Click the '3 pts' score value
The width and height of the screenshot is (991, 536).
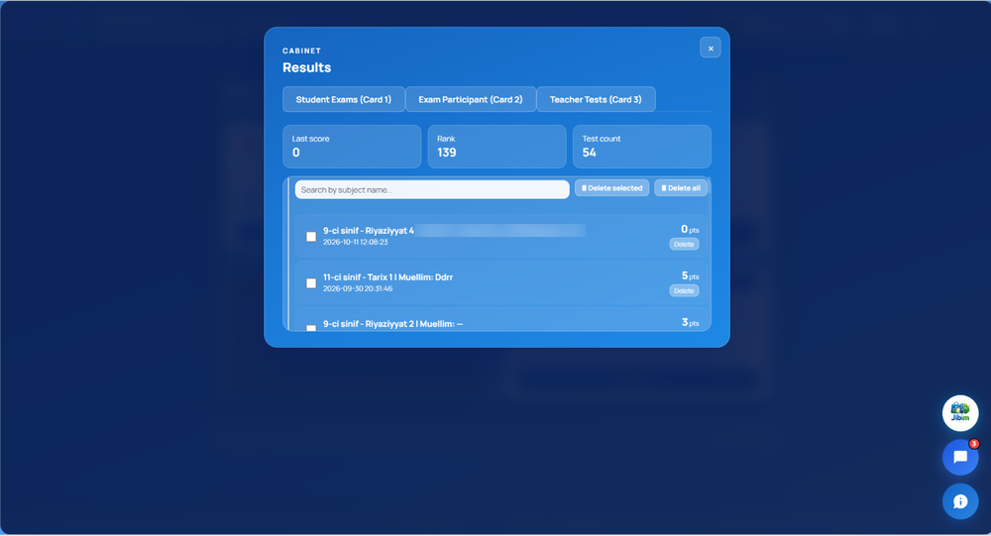pos(690,322)
